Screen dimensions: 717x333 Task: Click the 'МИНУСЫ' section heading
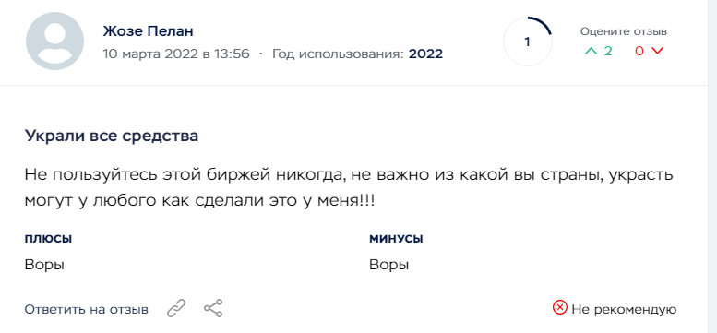pyautogui.click(x=396, y=239)
